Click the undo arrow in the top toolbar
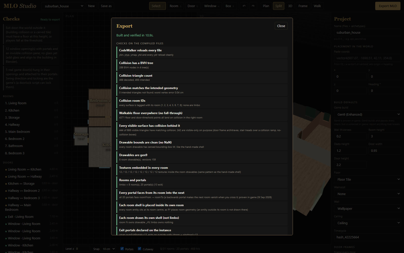The width and height of the screenshot is (404, 253). [244, 6]
